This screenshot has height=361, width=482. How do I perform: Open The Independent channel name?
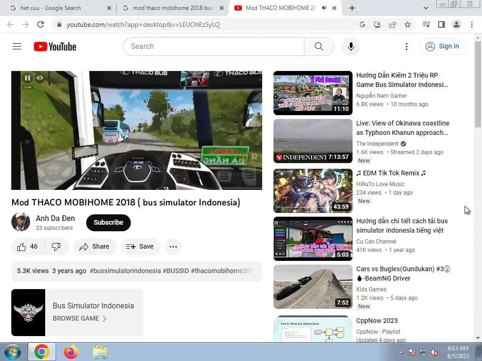pos(377,144)
